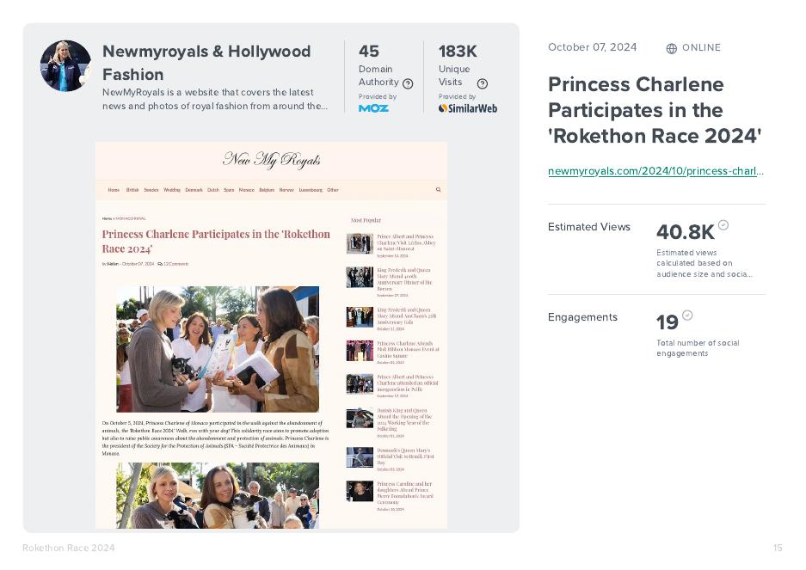Click the 45 domain authority value
This screenshot has height=570, width=806.
[x=368, y=52]
